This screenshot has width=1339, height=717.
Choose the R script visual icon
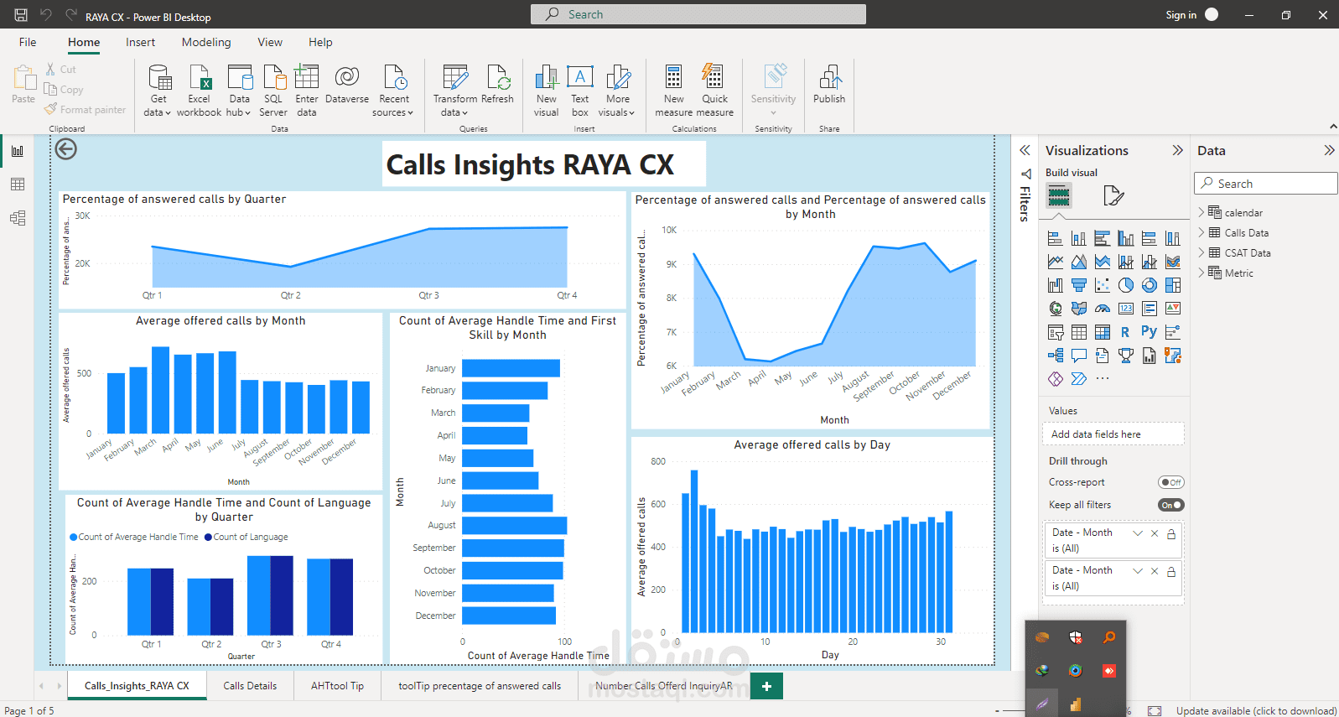point(1125,332)
